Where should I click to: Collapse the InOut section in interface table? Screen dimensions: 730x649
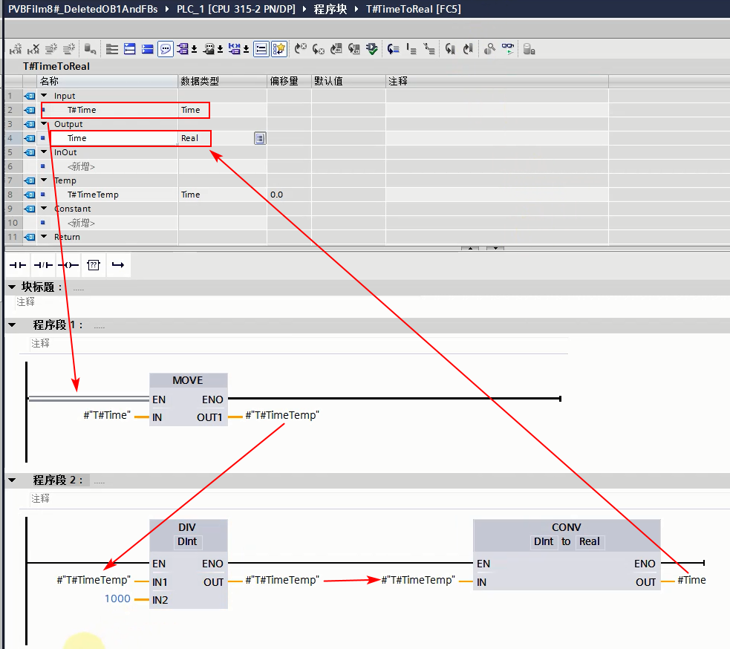click(44, 151)
